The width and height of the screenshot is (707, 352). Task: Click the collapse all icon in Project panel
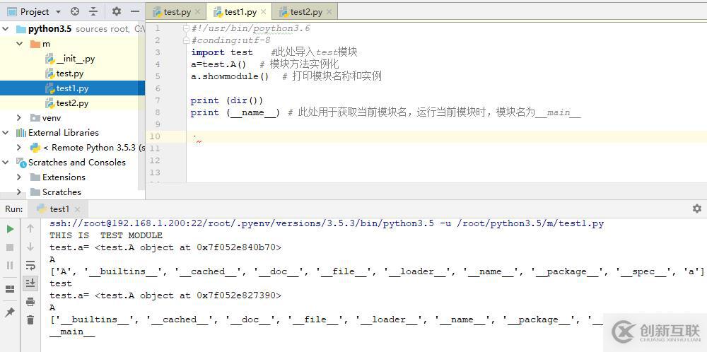(x=93, y=11)
